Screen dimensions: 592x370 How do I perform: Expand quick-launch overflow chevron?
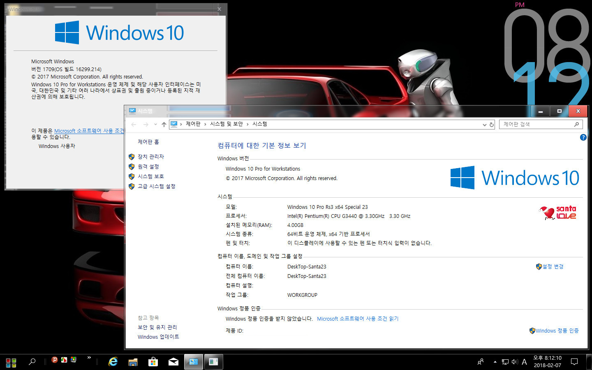tap(89, 358)
